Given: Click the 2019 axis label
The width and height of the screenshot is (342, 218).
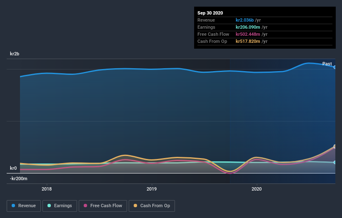Looking at the screenshot, I should pyautogui.click(x=152, y=189).
